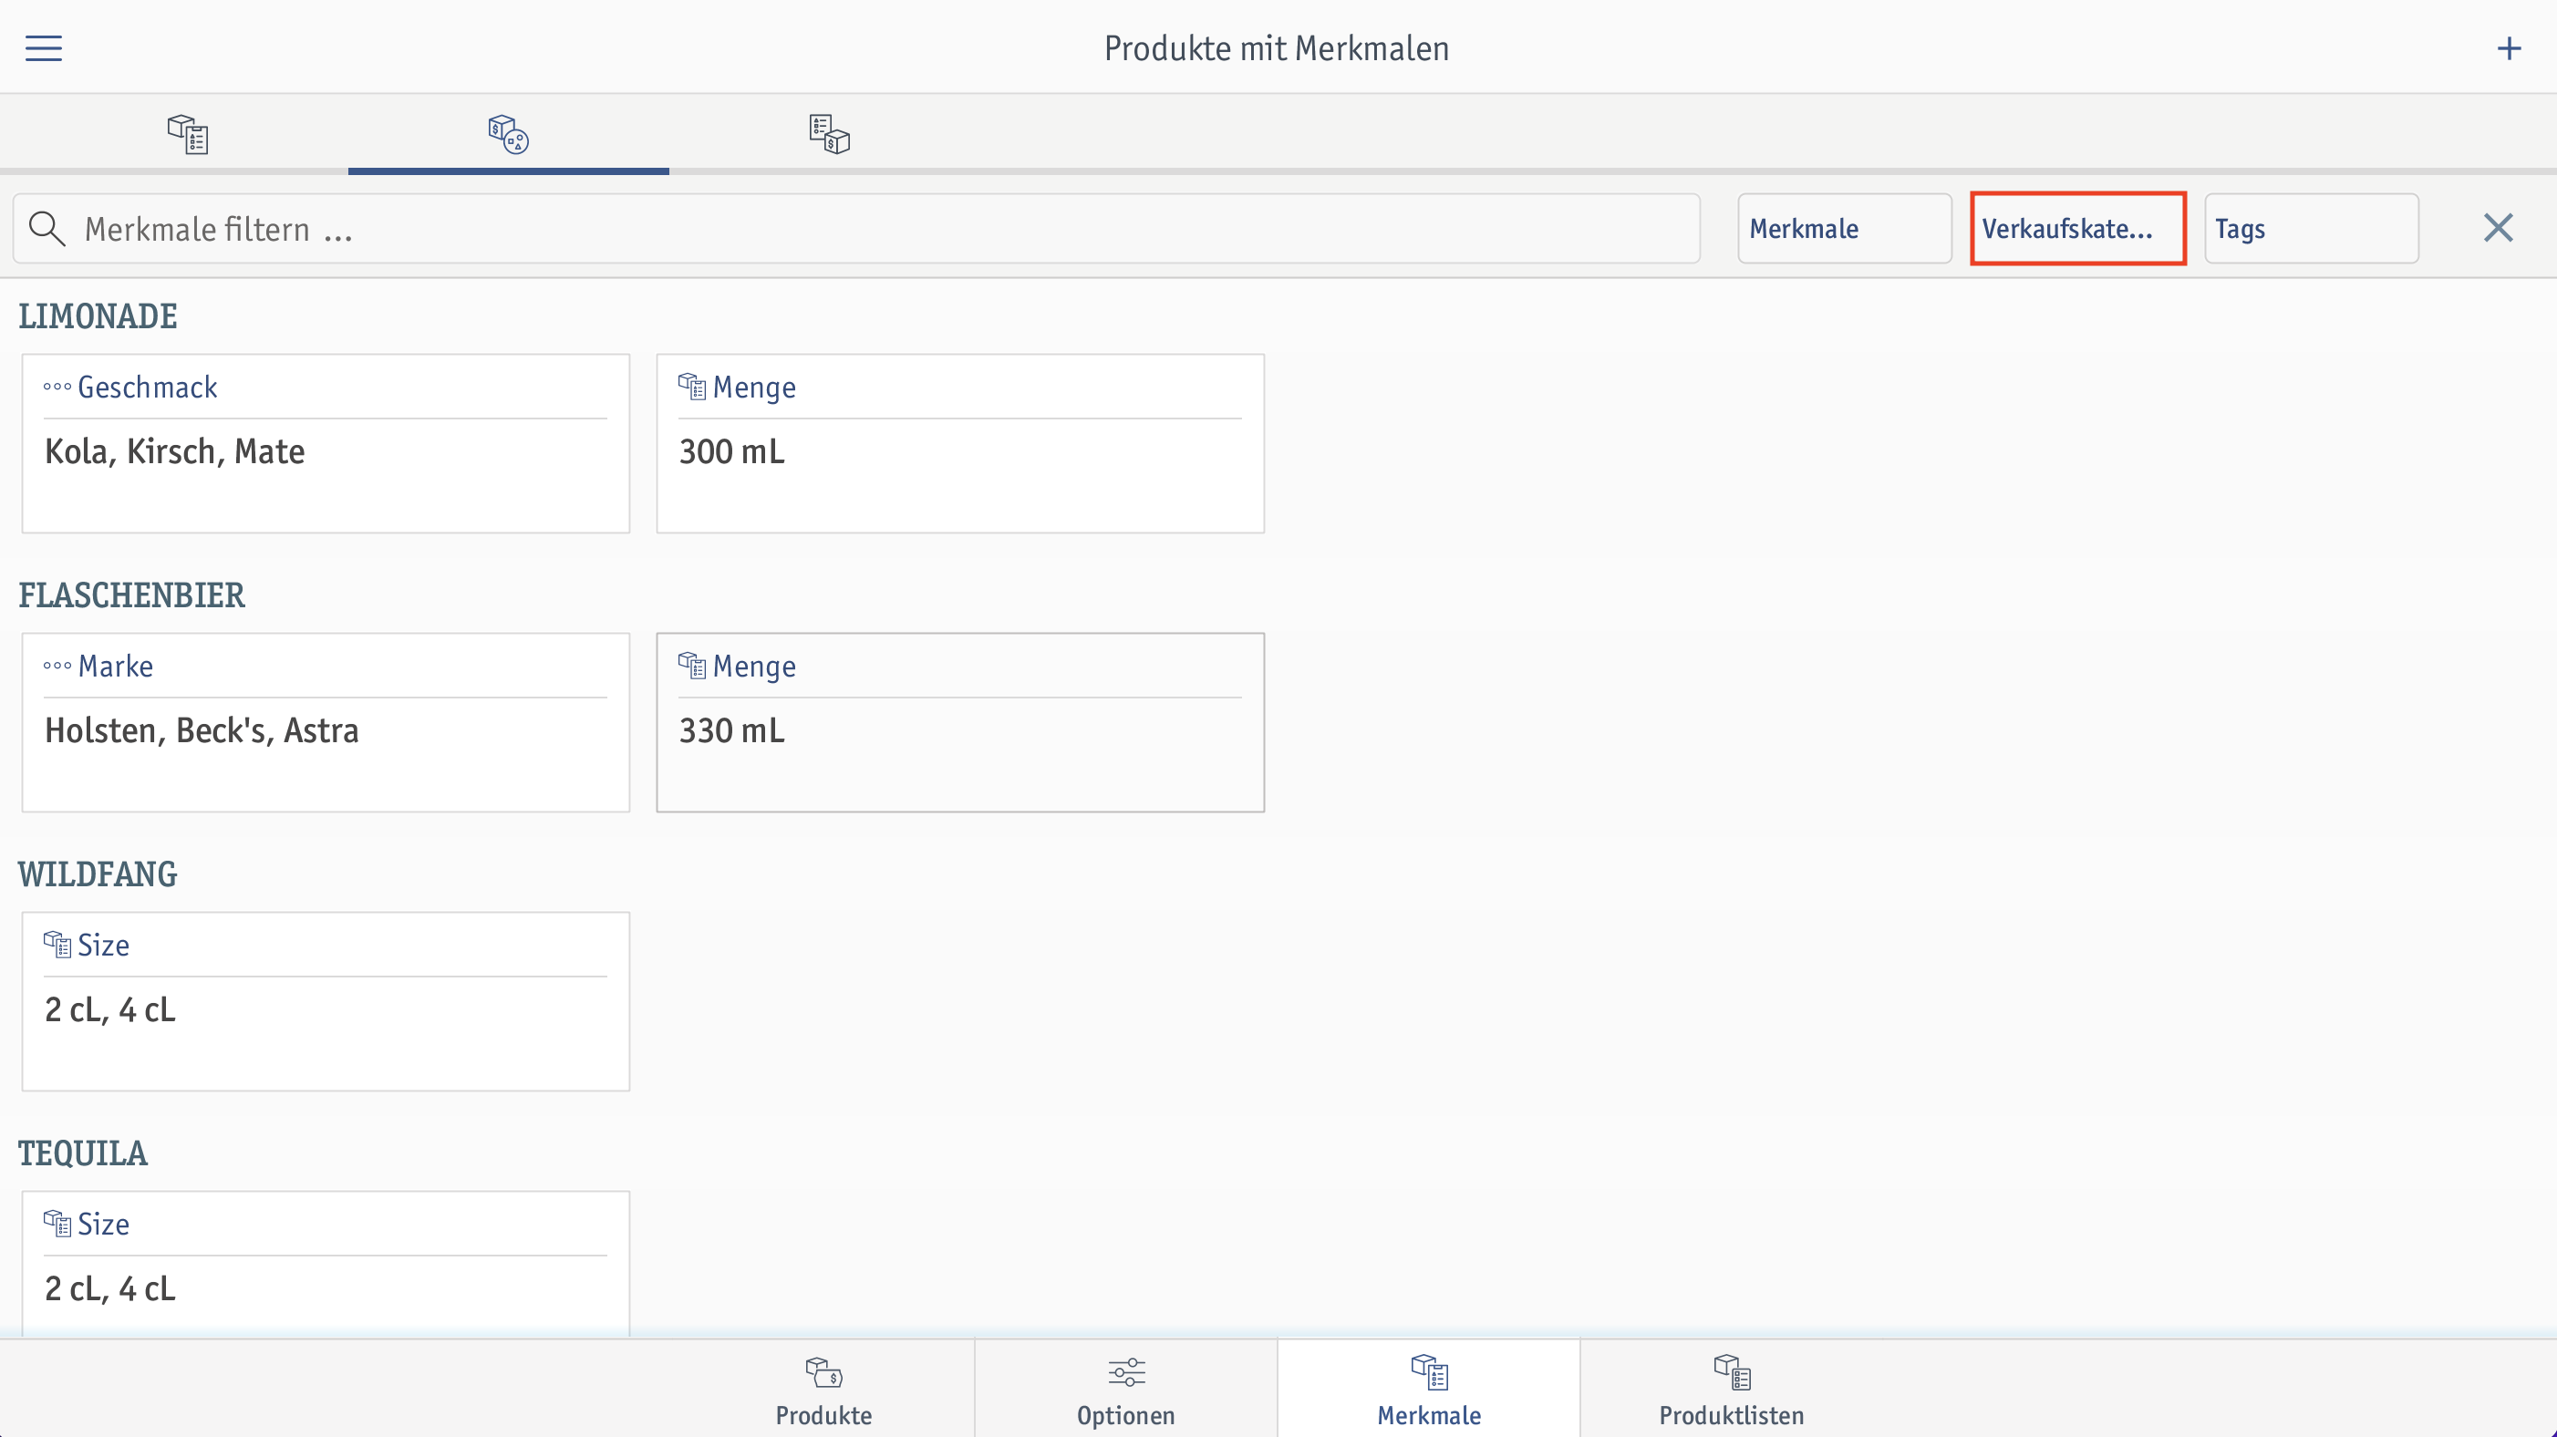Open the Marke feature card
This screenshot has height=1437, width=2557.
(x=326, y=722)
